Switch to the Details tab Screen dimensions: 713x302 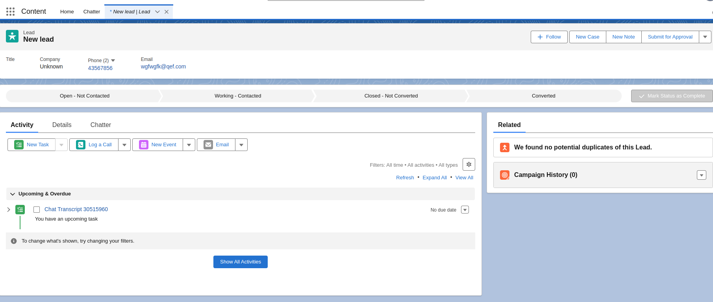pyautogui.click(x=62, y=125)
